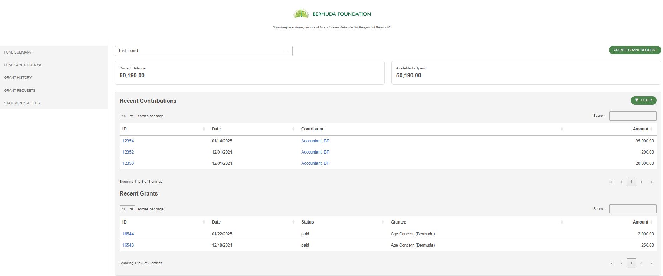The height and width of the screenshot is (276, 663).
Task: Open Fund Contributions in sidebar
Action: point(23,65)
